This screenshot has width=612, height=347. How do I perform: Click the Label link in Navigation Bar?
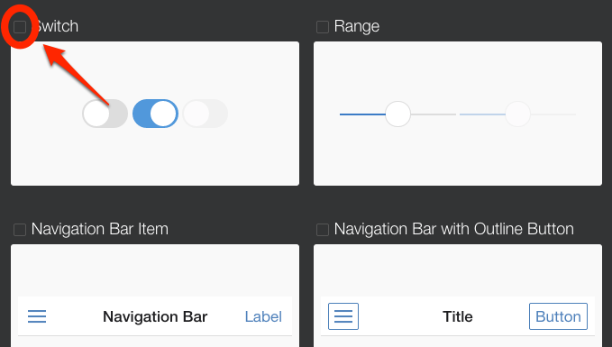click(x=263, y=316)
